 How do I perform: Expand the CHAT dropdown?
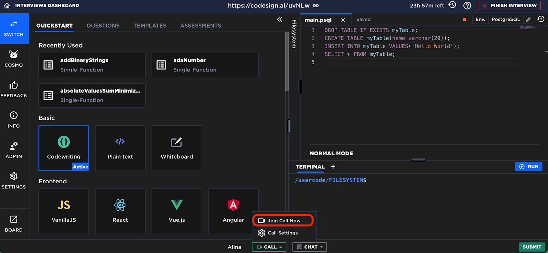310,247
